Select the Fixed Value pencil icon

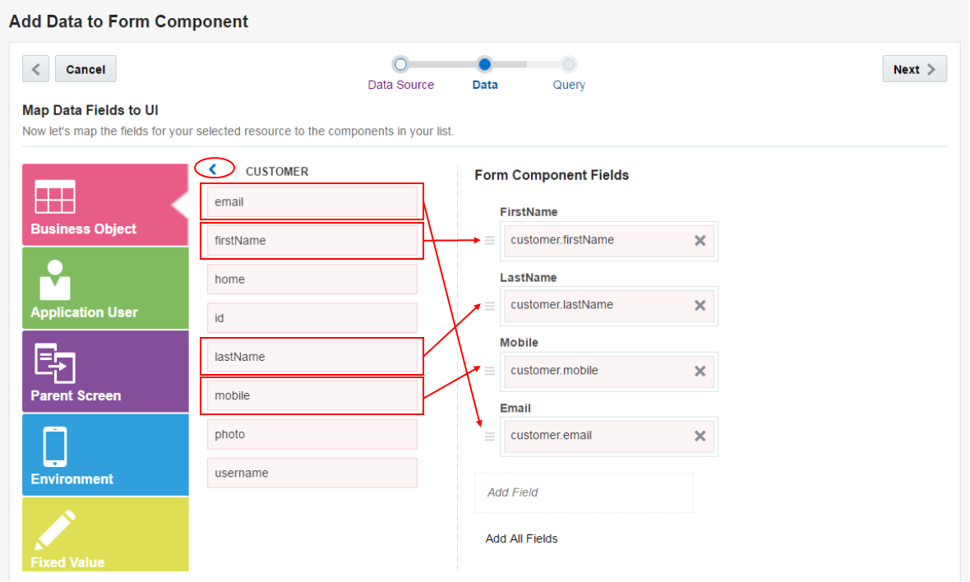click(55, 530)
